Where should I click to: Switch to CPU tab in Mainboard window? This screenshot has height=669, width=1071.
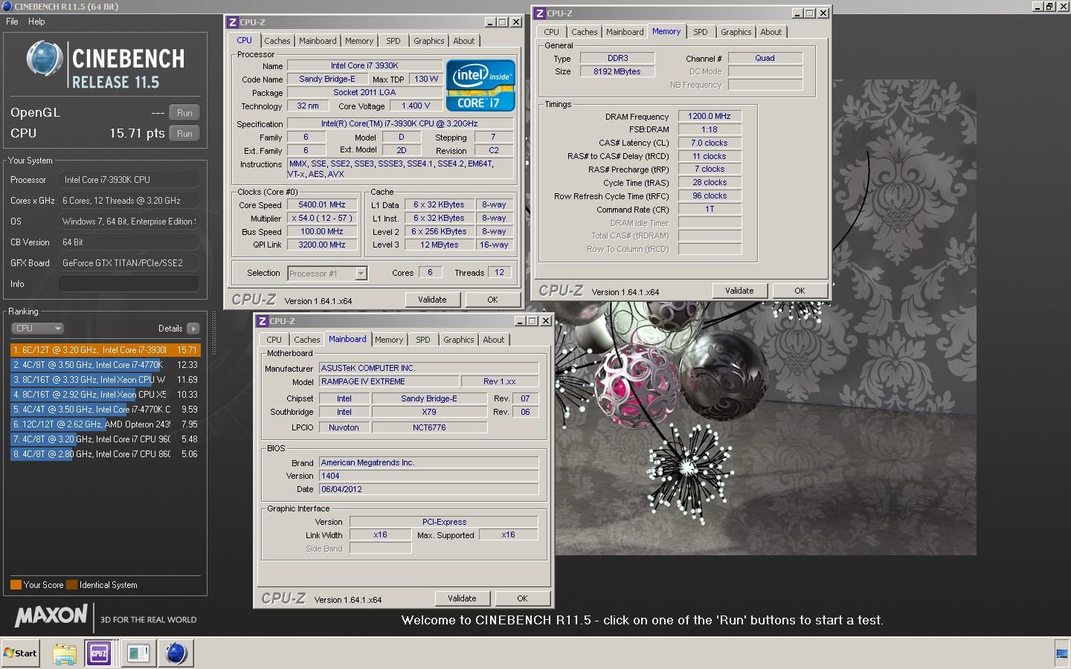(274, 340)
